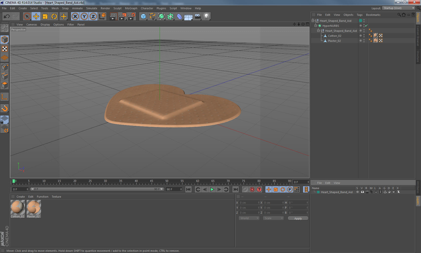The height and width of the screenshot is (253, 421).
Task: Open the Simulate menu
Action: point(91,8)
